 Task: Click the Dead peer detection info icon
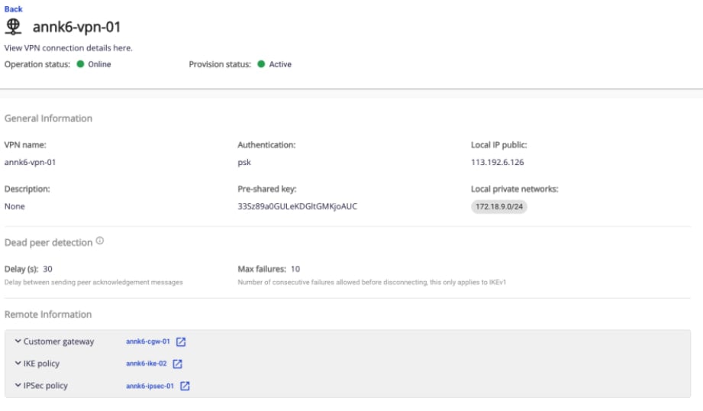(99, 241)
